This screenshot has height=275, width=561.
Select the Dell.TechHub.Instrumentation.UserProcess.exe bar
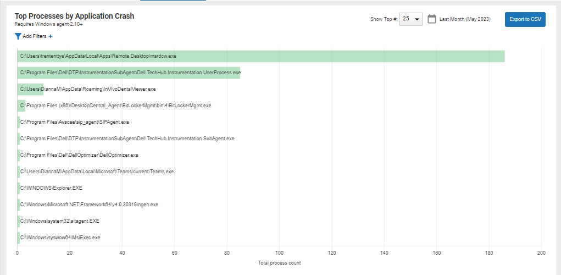point(129,73)
